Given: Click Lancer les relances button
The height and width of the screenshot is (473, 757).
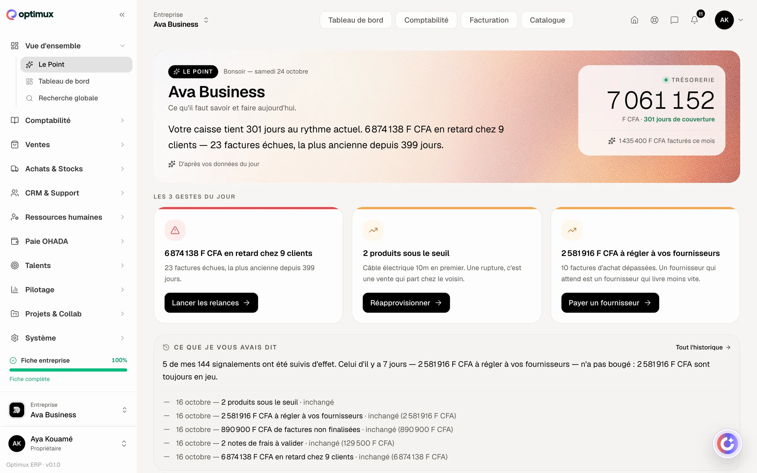Looking at the screenshot, I should [x=211, y=303].
